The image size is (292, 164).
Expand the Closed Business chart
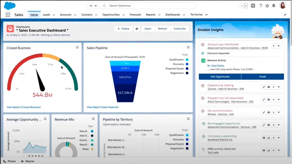click(x=77, y=48)
